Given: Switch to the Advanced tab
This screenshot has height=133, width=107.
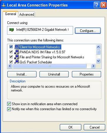Looking at the screenshot, I should (27, 15).
